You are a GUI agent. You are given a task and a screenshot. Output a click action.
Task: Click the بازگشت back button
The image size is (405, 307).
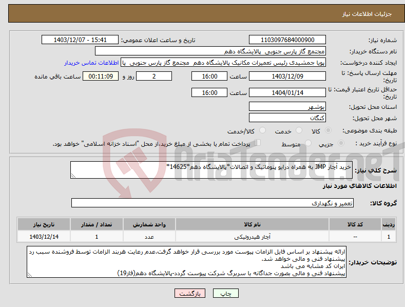click(190, 293)
